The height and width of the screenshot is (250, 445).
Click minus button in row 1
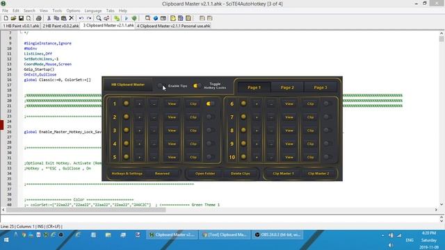click(x=154, y=103)
